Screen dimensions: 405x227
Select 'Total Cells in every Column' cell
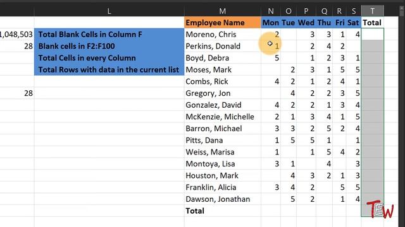click(109, 58)
